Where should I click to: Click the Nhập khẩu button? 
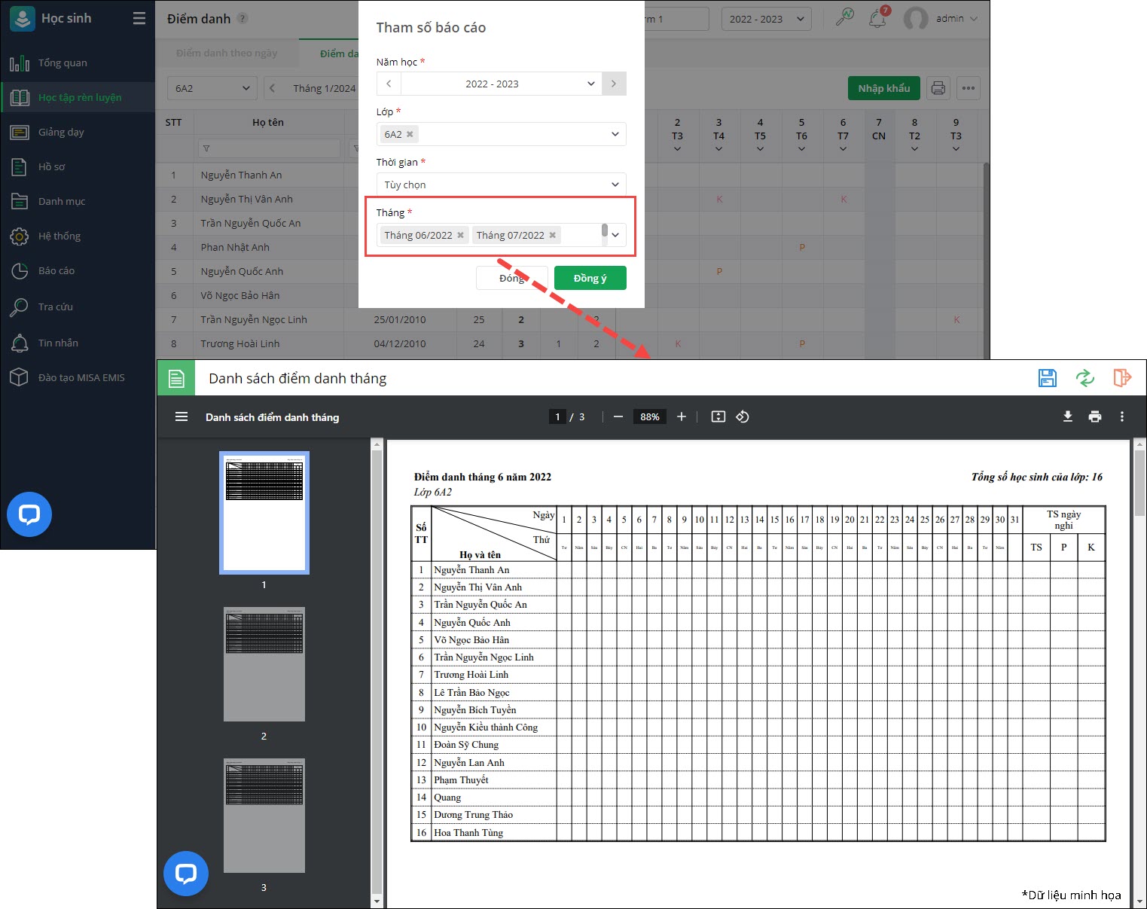coord(883,88)
